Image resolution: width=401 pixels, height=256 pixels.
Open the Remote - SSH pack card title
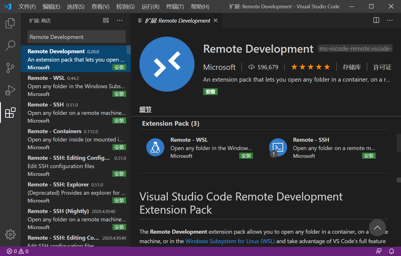coord(311,140)
